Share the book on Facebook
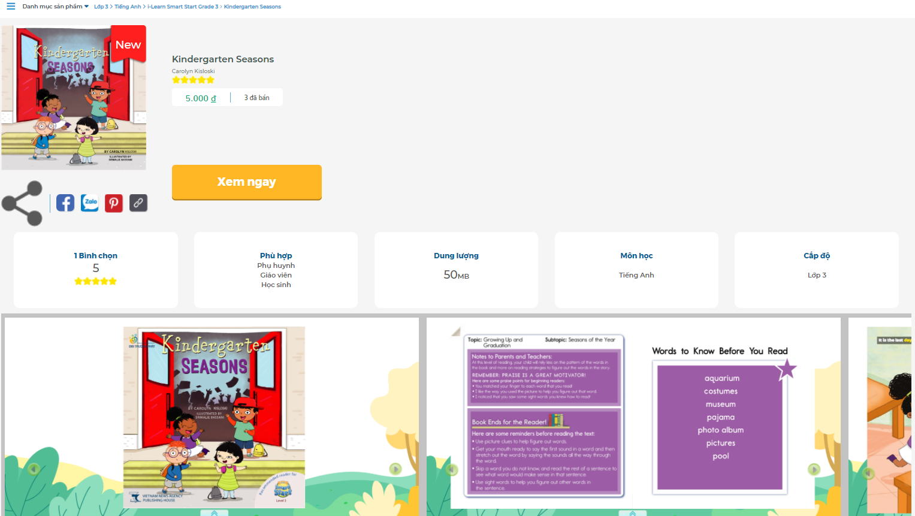Image resolution: width=915 pixels, height=516 pixels. pos(65,203)
